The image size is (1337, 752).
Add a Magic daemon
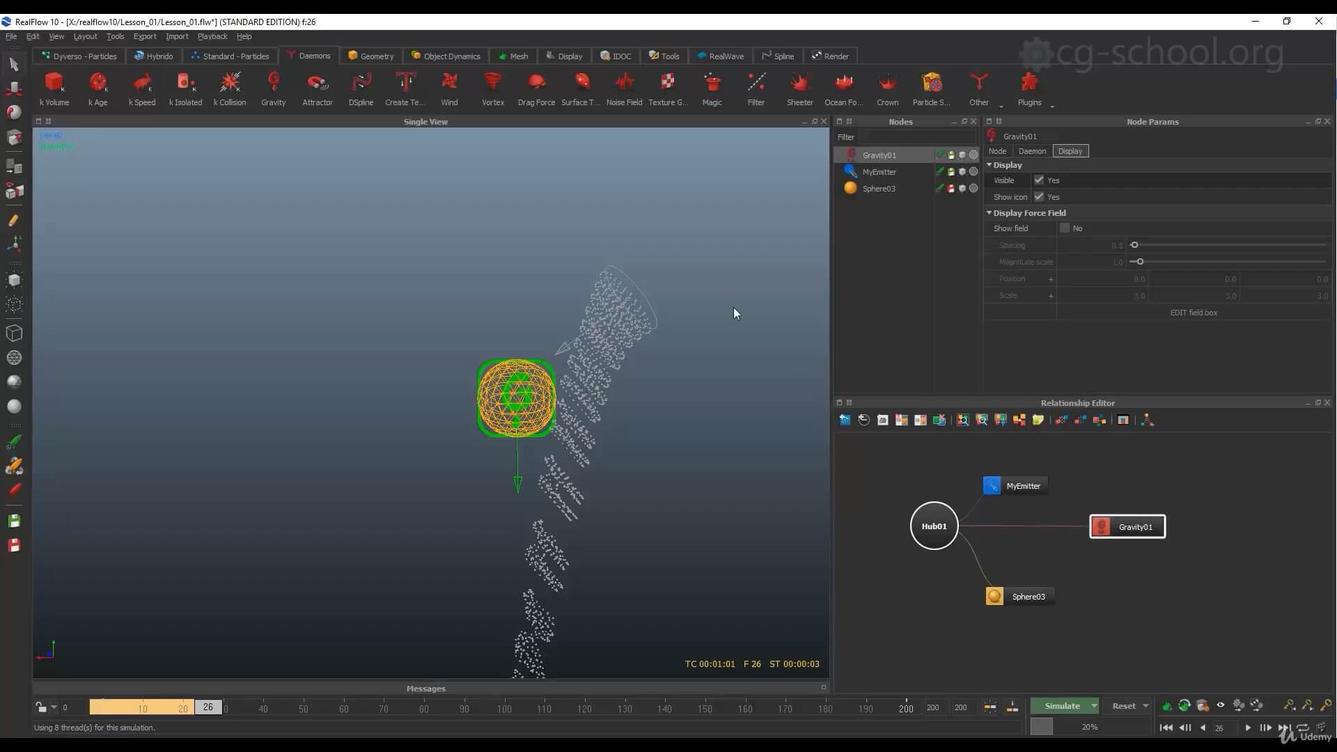[x=712, y=88]
